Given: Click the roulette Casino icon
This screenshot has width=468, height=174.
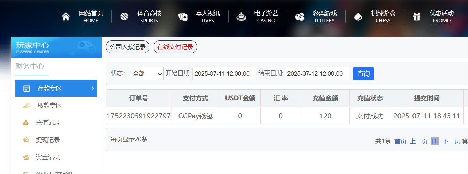Looking at the screenshot, I should (241, 17).
